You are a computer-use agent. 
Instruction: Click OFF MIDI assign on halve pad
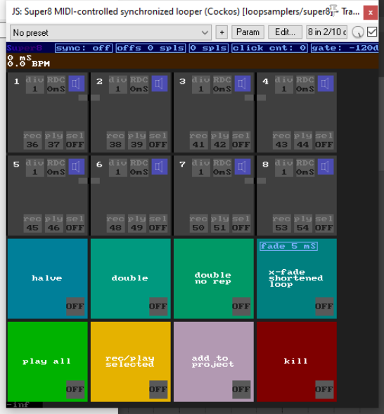tap(75, 306)
